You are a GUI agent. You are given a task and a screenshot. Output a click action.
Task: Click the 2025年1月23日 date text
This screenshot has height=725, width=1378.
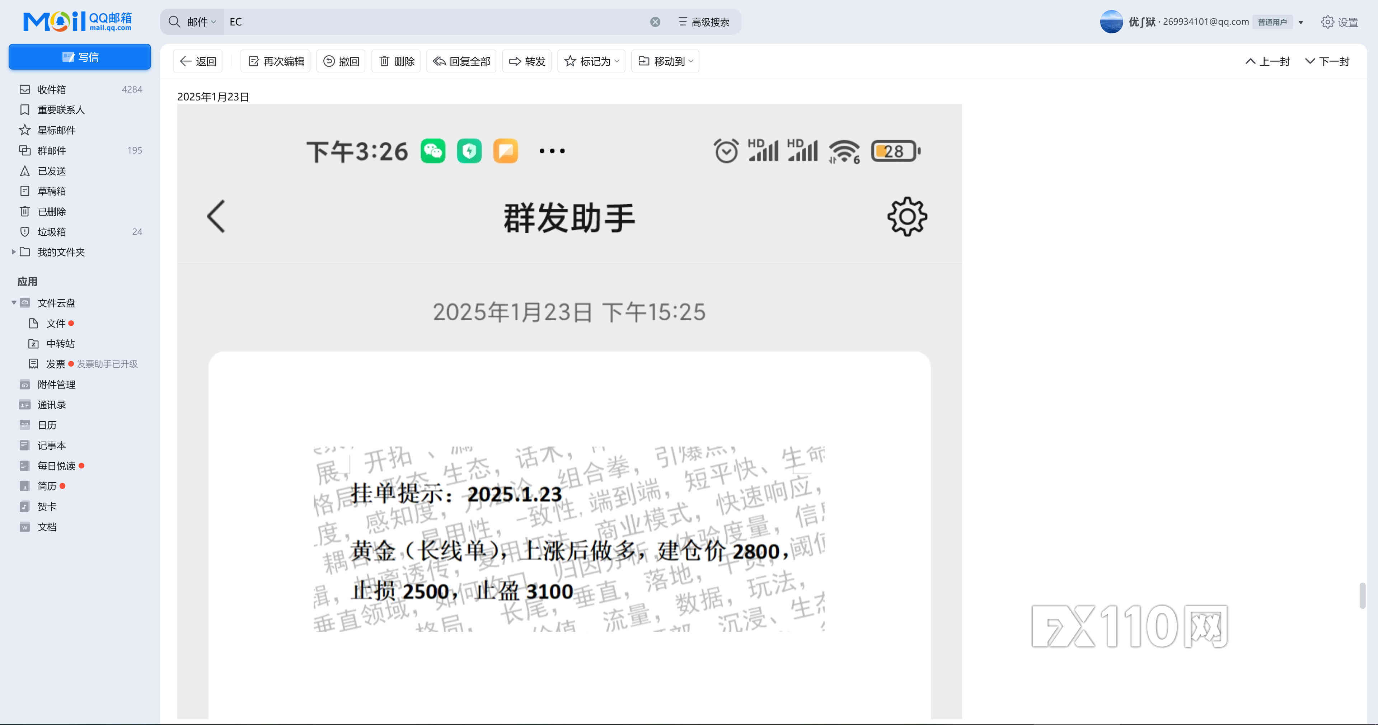213,96
